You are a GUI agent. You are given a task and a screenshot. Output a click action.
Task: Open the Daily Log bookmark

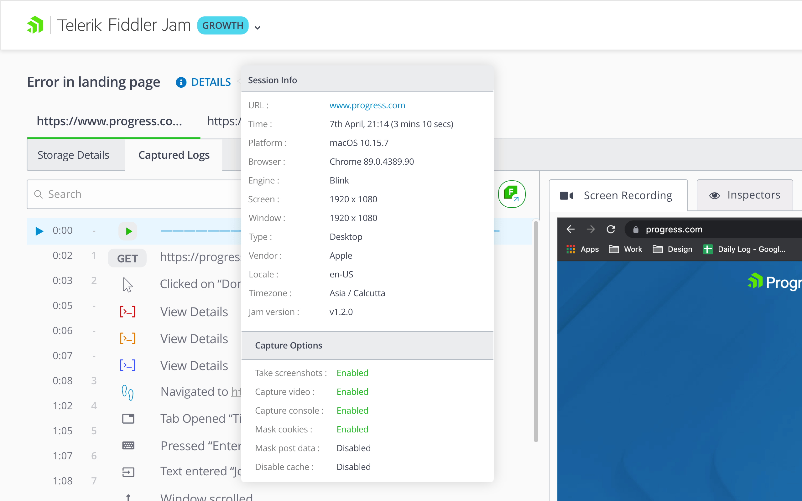pyautogui.click(x=744, y=249)
